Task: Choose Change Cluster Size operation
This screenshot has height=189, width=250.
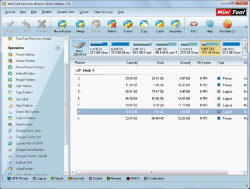Action: coord(28,137)
